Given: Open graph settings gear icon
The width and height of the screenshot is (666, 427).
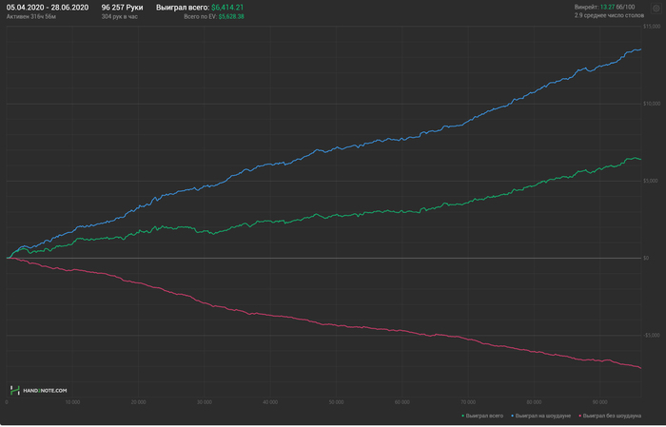Looking at the screenshot, I should 656,8.
